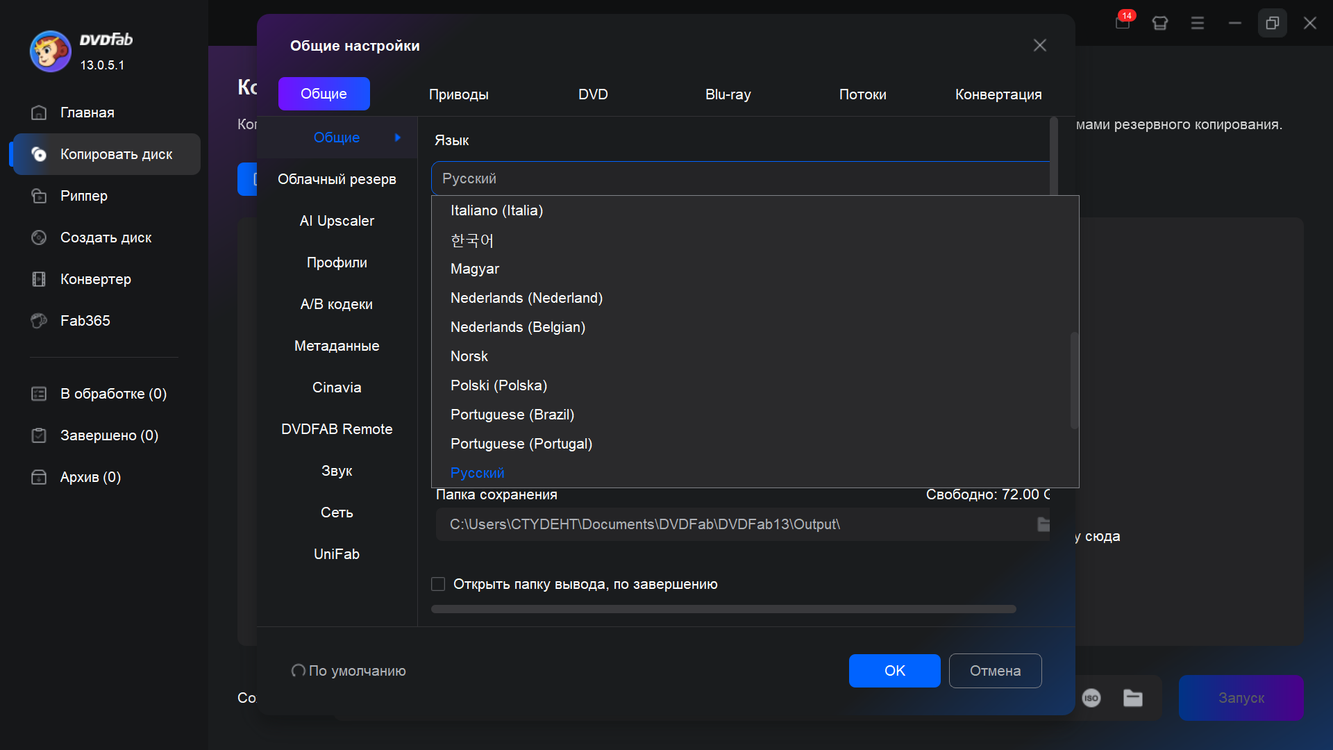1333x750 pixels.
Task: Expand the Общие sidebar category arrow
Action: click(x=398, y=137)
